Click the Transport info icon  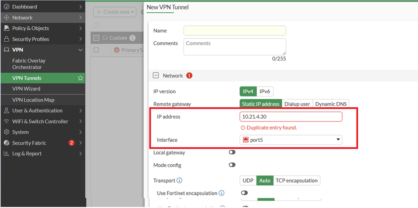tap(179, 180)
